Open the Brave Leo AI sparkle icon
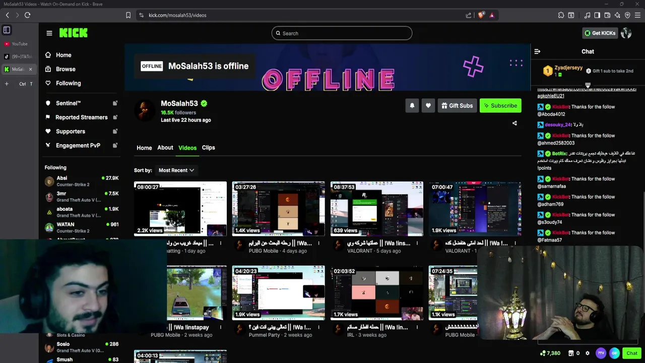The width and height of the screenshot is (645, 363). click(617, 15)
